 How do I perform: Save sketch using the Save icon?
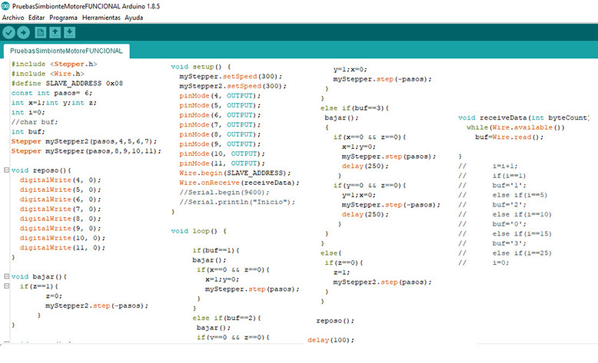(x=69, y=33)
